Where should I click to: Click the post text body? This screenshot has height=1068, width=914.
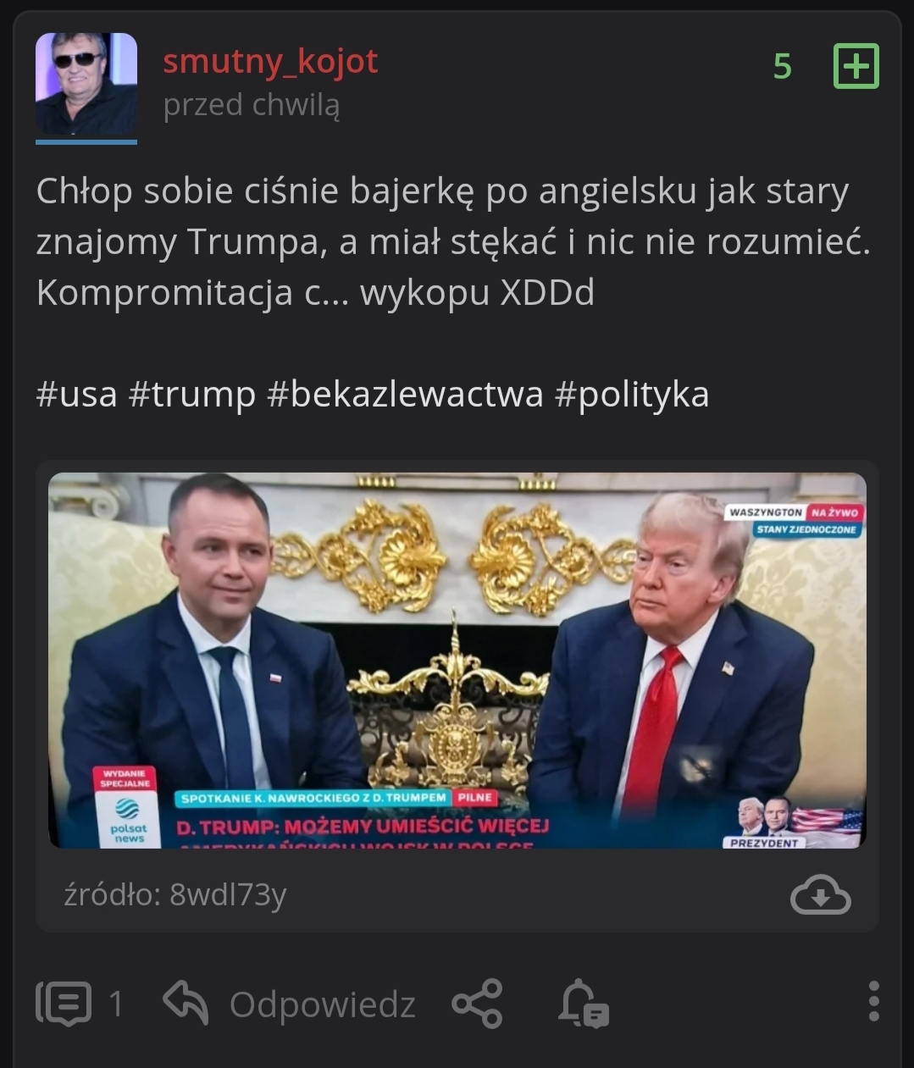454,241
